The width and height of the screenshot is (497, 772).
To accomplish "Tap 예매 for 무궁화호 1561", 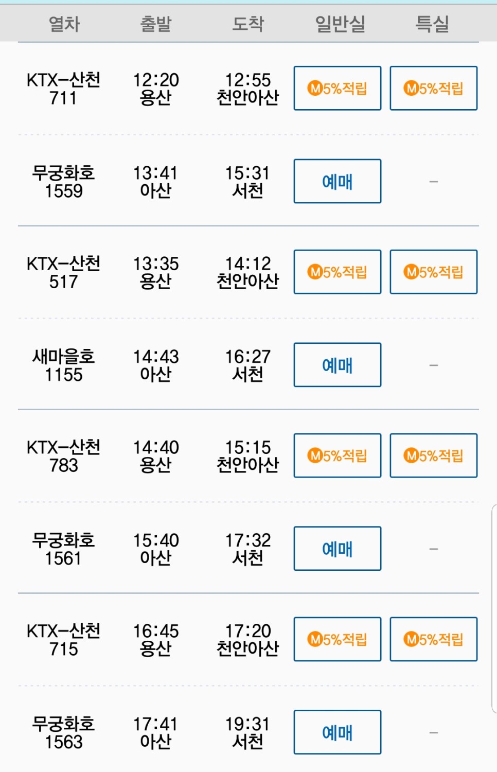I will click(x=338, y=549).
